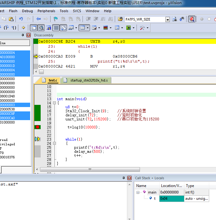216x220 pixels.
Task: Unindent the selected lines
Action: click(96, 19)
